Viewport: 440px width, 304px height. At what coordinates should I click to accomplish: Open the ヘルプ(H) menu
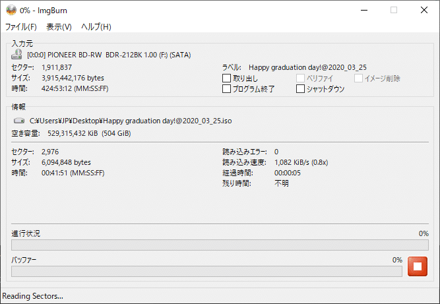(x=96, y=27)
